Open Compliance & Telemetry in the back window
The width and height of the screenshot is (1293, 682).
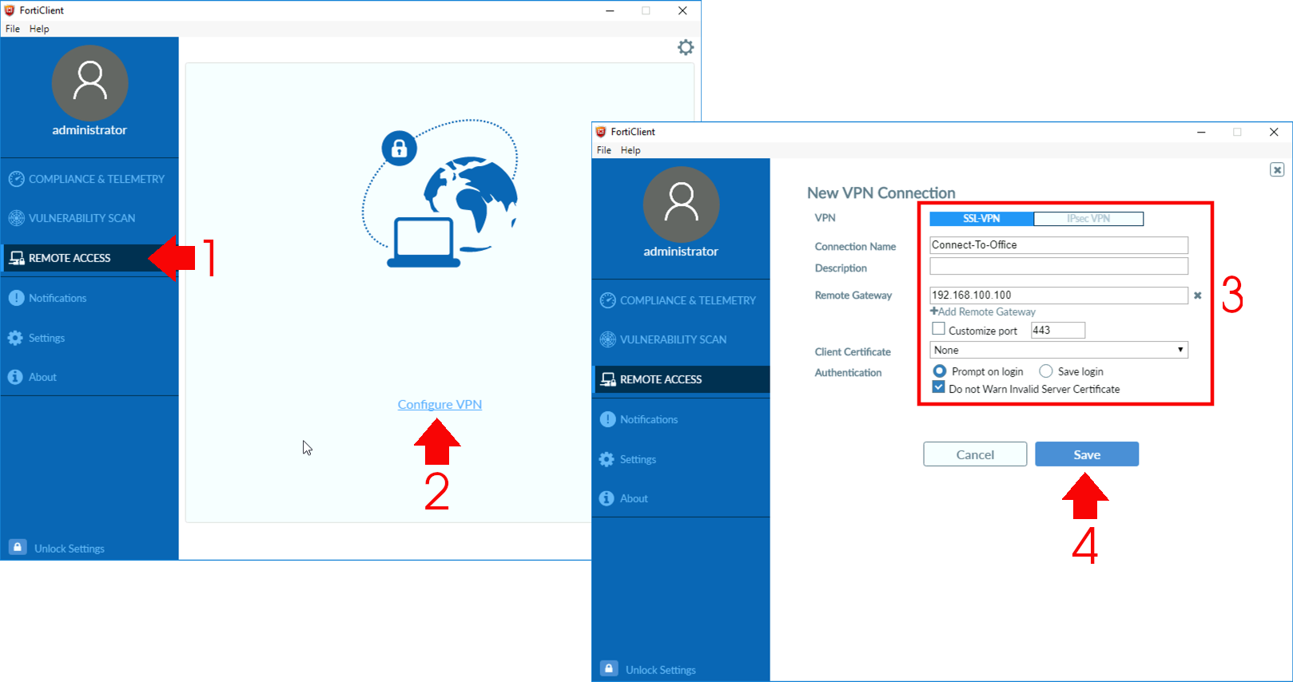click(x=87, y=179)
